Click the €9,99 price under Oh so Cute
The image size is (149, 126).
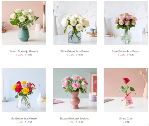click(x=126, y=122)
